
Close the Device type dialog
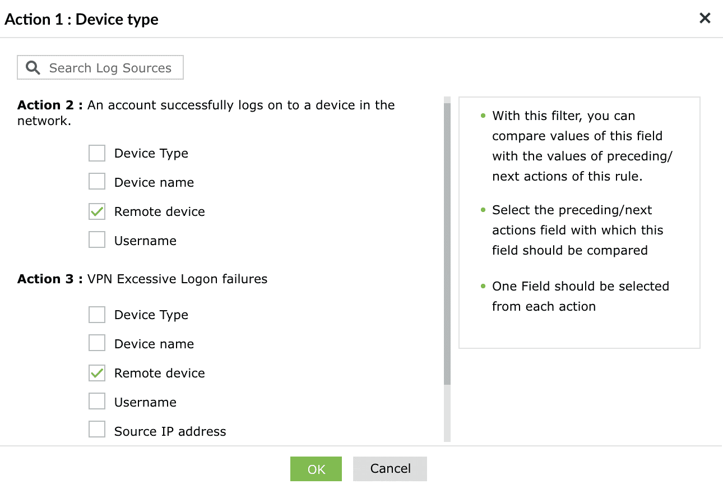[705, 19]
